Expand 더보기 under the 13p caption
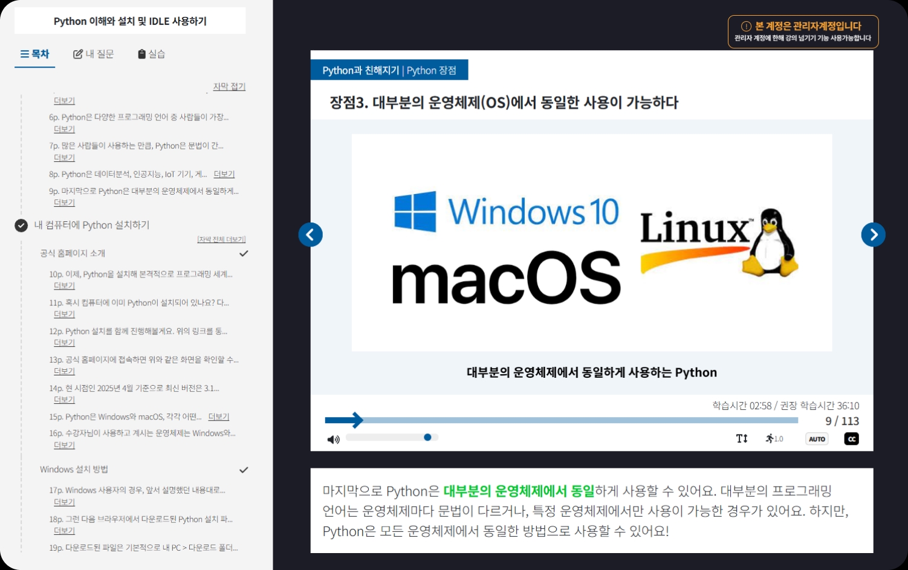This screenshot has width=908, height=570. click(64, 371)
